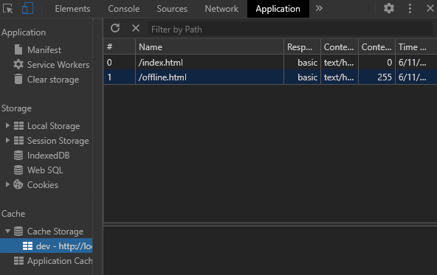The width and height of the screenshot is (437, 275).
Task: Activate the inspect element picker icon
Action: click(8, 9)
